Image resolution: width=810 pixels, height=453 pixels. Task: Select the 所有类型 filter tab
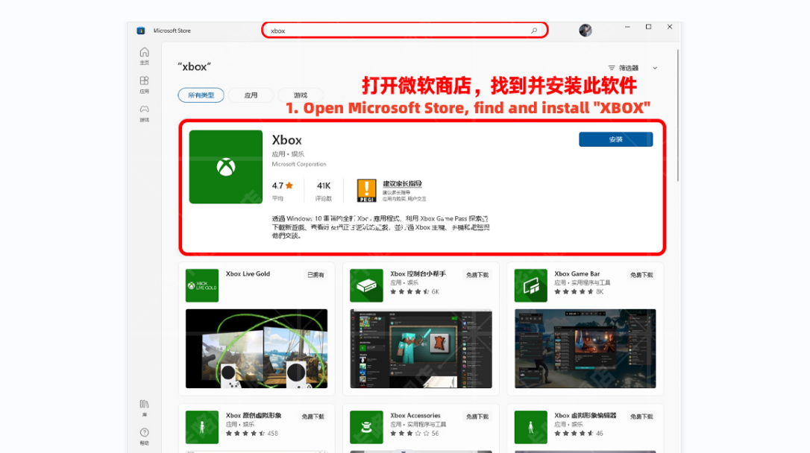(201, 95)
